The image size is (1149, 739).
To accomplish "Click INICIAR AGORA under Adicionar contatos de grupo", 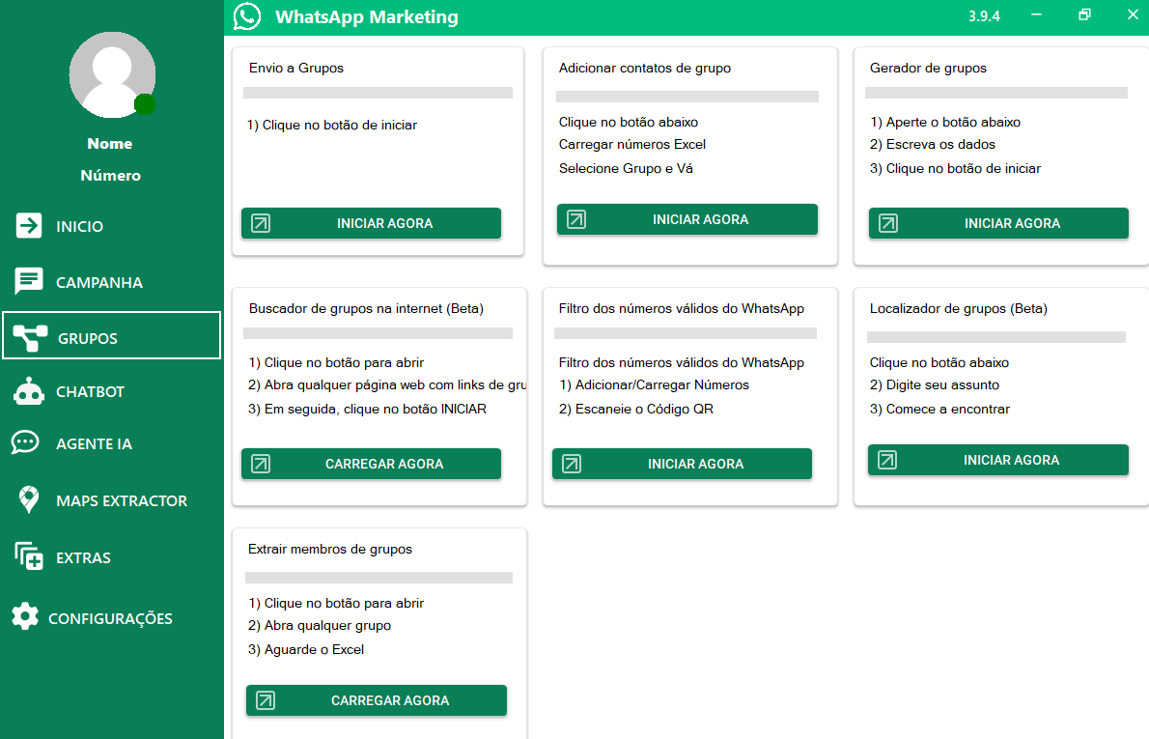I will click(x=687, y=219).
